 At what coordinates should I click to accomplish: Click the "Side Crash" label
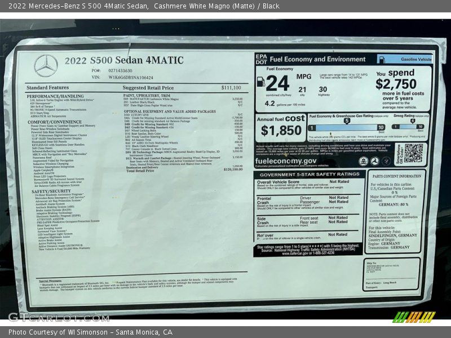click(263, 221)
